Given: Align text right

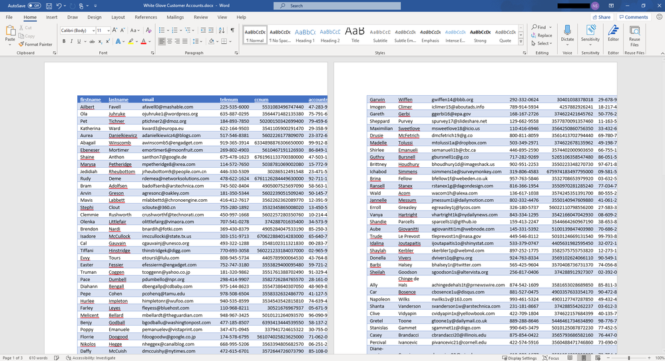Looking at the screenshot, I should (177, 41).
